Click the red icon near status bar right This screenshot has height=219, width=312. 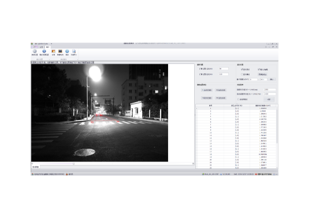(x=256, y=174)
